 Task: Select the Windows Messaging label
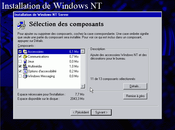[41, 76]
